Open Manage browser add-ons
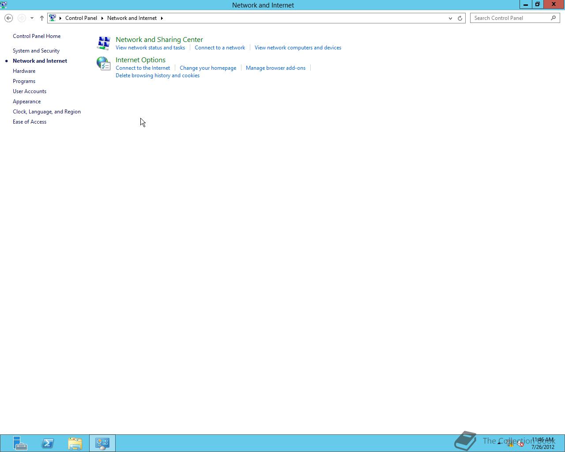Viewport: 565px width, 452px height. 275,68
